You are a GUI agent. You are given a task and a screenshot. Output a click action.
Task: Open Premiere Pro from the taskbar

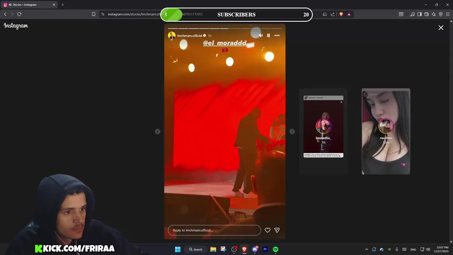tap(265, 249)
